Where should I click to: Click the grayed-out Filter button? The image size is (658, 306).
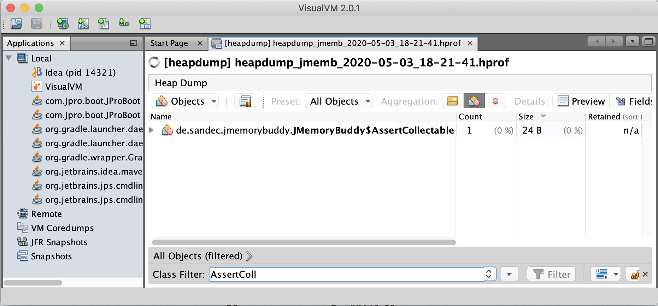[x=551, y=274]
